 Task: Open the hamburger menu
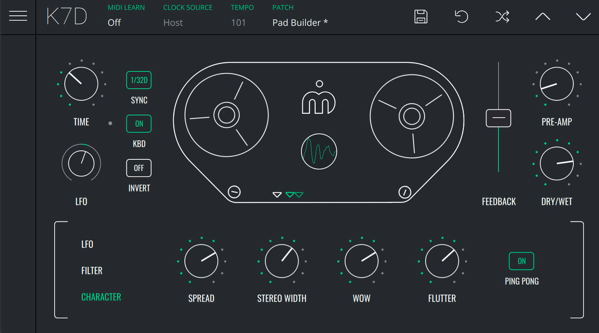[18, 16]
